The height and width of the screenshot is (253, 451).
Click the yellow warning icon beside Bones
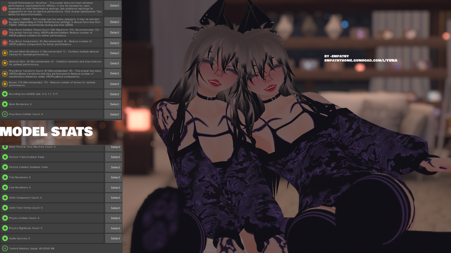(4, 84)
